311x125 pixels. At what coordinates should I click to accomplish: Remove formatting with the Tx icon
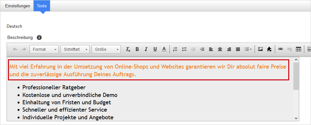pos(128,49)
